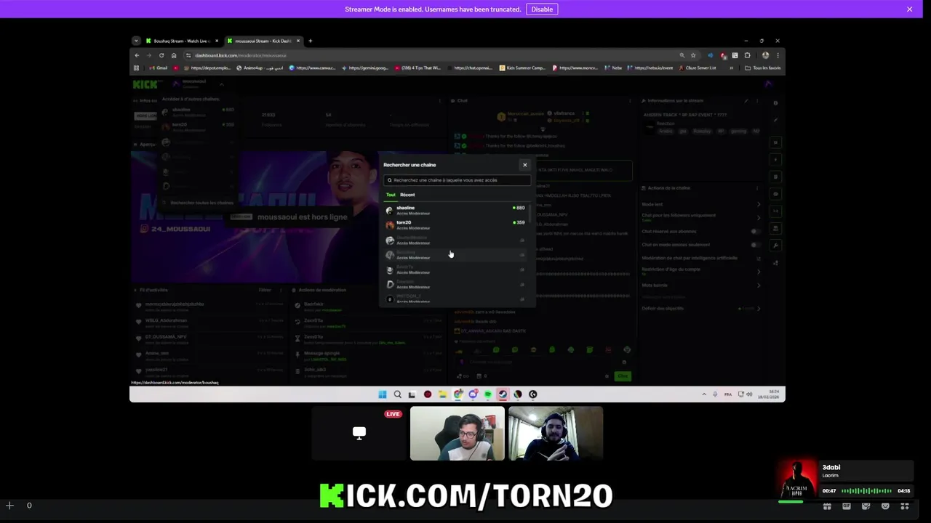
Task: Open the browser extensions puzzle icon
Action: 747,55
